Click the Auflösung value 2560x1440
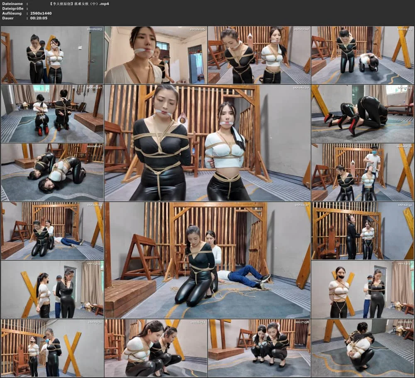The height and width of the screenshot is (378, 415). coord(41,13)
